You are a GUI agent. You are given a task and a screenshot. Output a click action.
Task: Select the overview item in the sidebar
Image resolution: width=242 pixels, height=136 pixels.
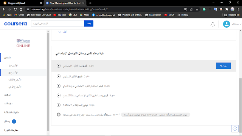(x=8, y=57)
